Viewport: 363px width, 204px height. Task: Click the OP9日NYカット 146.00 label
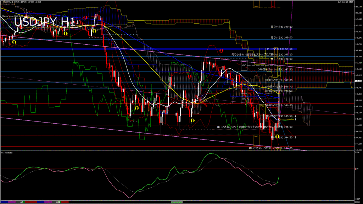[279, 106]
